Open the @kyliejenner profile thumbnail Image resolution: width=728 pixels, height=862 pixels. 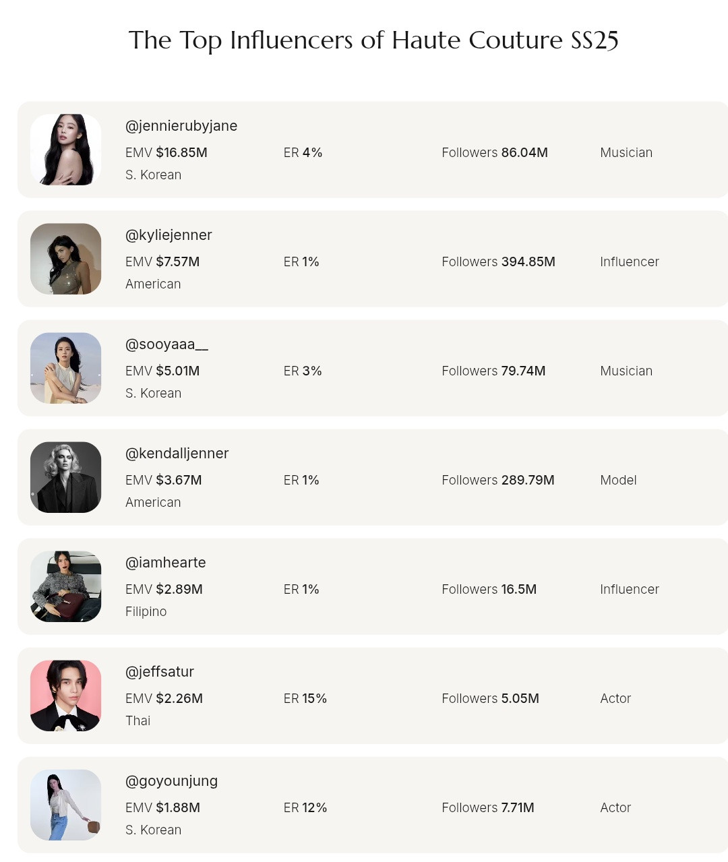point(66,259)
